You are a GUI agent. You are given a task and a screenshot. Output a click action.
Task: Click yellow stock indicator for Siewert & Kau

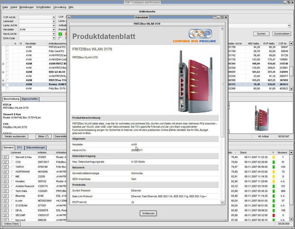tap(274, 157)
